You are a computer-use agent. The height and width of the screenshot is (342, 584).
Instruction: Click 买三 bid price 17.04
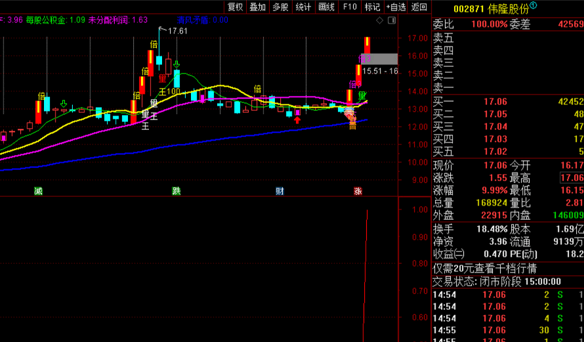click(x=495, y=127)
